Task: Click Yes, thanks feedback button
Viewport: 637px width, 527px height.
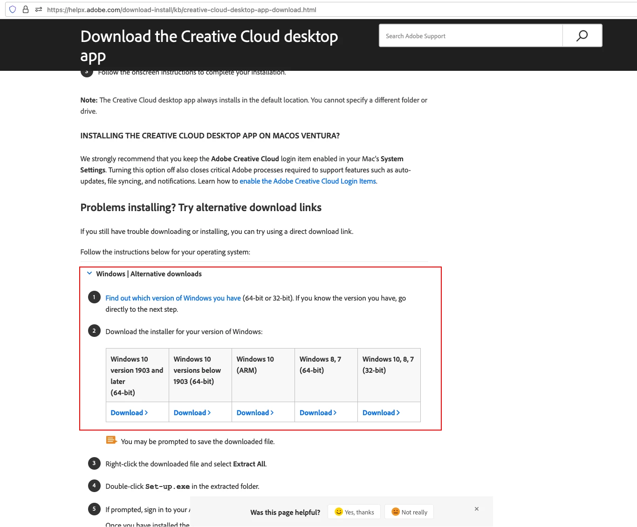Action: (354, 512)
